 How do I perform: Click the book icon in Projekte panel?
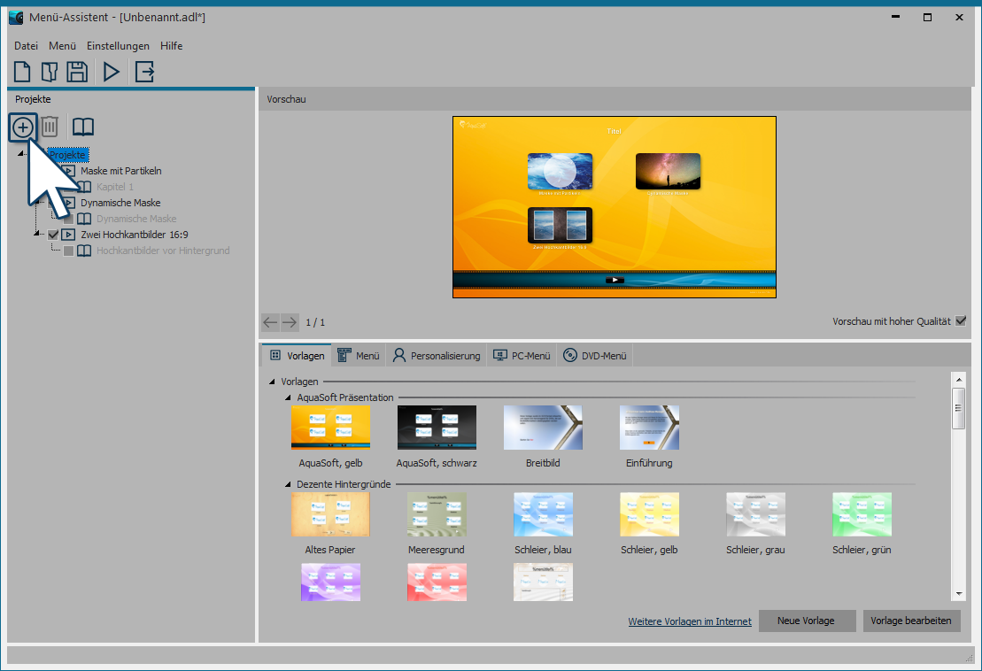(82, 127)
